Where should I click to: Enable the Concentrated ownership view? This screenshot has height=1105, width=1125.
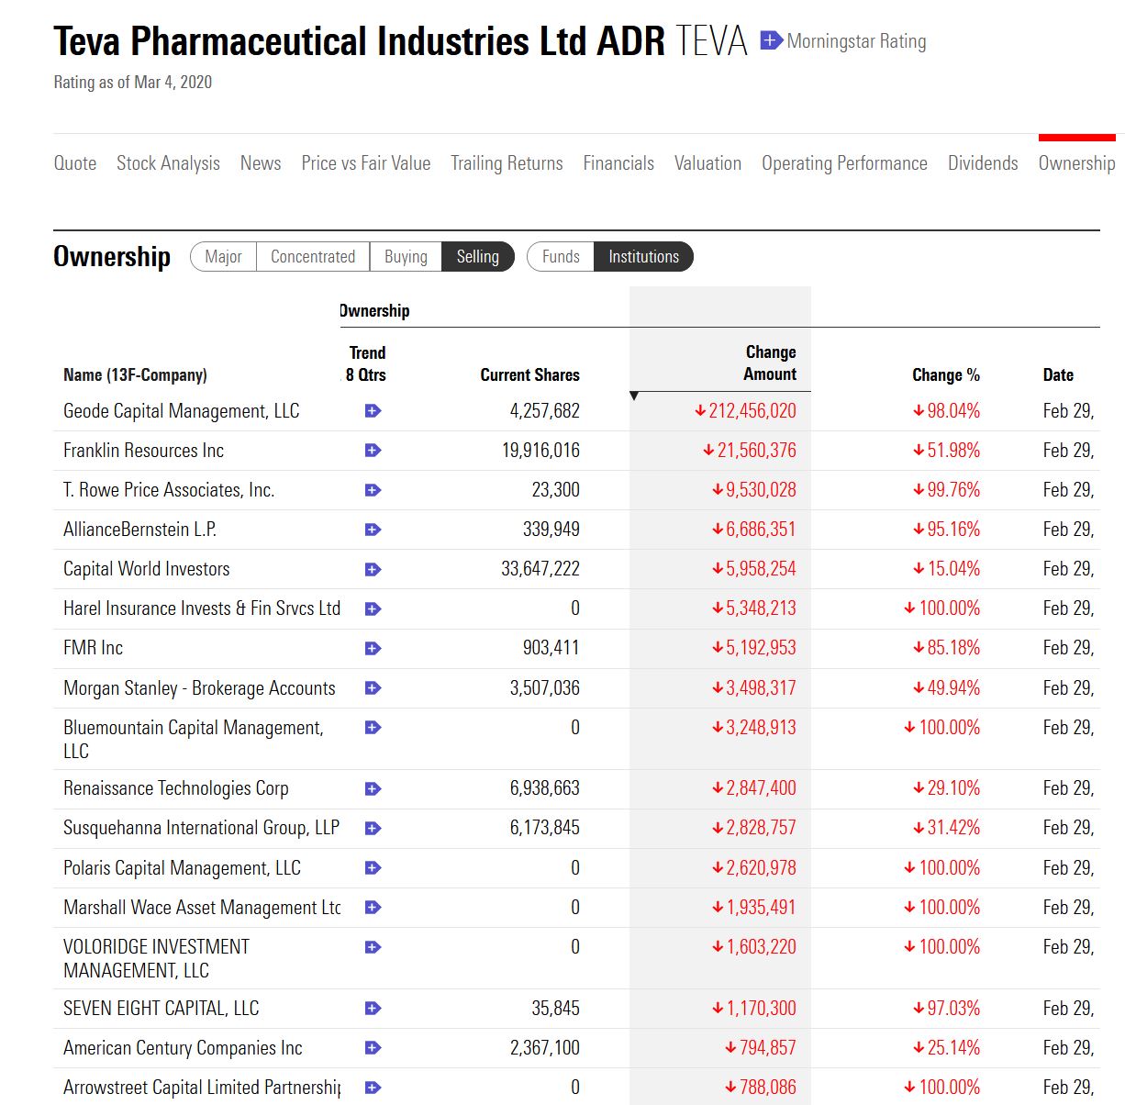click(312, 256)
